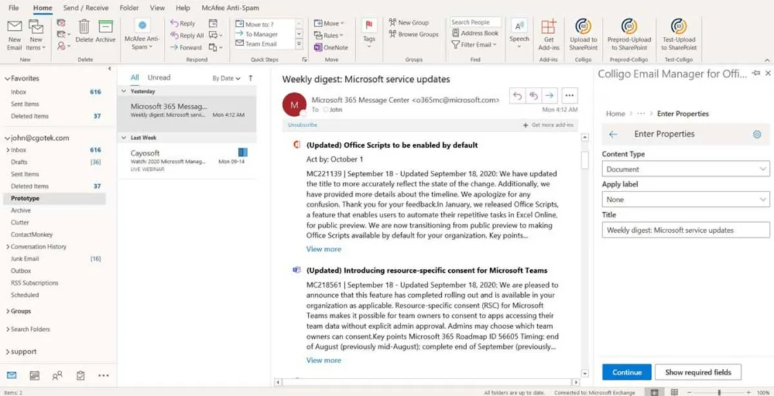Create a New Email

tap(14, 35)
